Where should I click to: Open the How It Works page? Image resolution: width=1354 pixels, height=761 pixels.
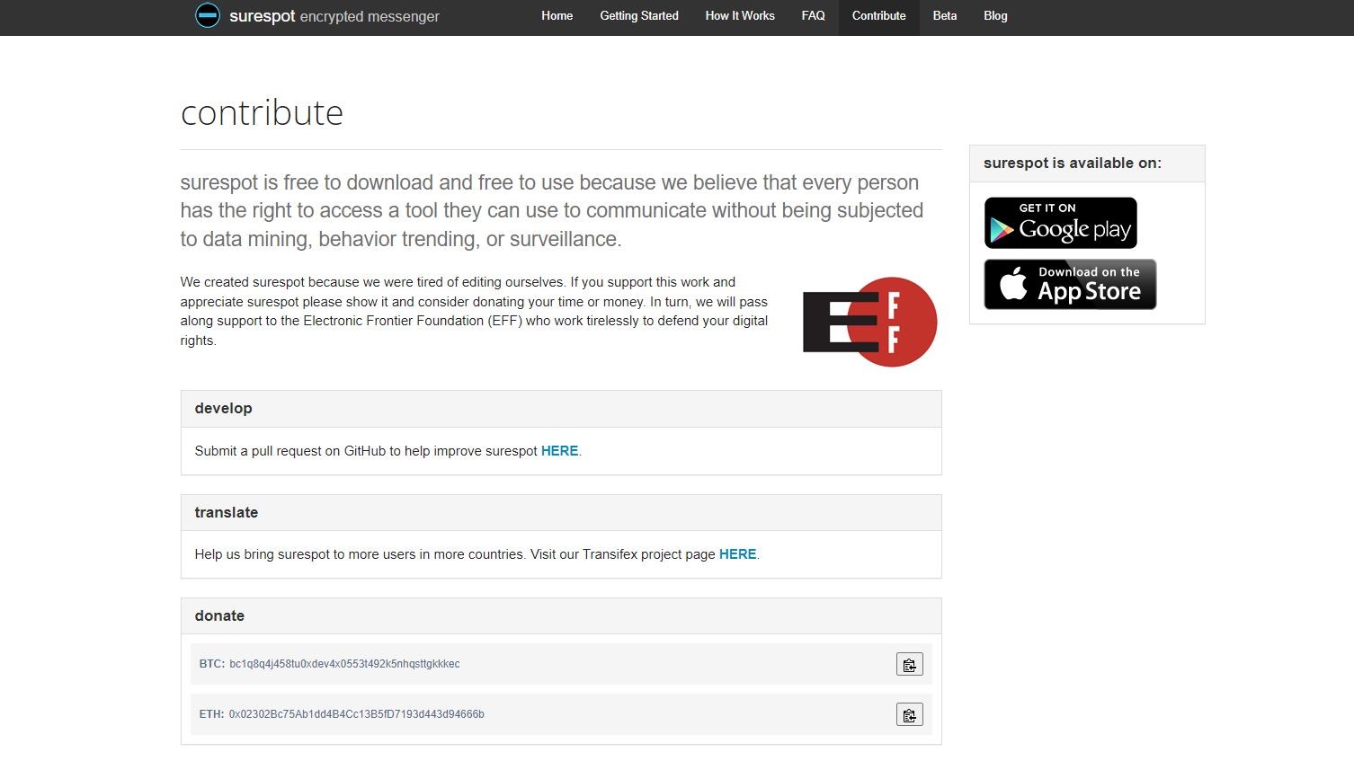[740, 16]
